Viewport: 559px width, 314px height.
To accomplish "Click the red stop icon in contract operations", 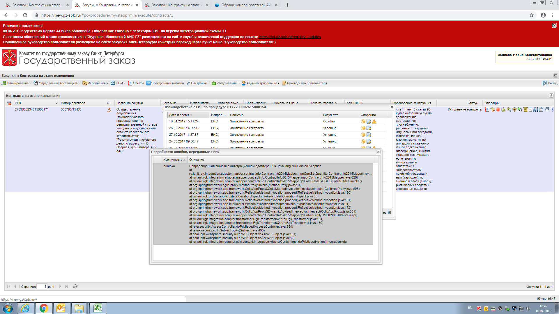I will [x=498, y=109].
